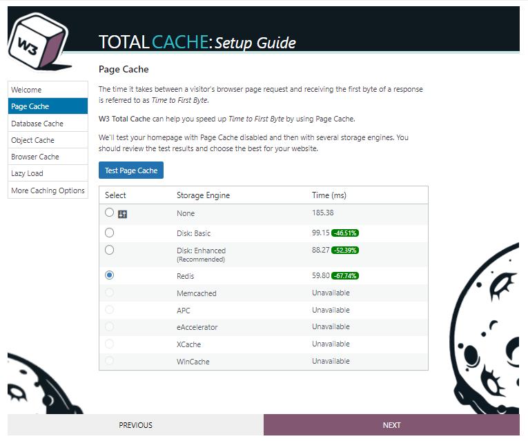
Task: Click Unavailable in the WinCache row
Action: (331, 361)
